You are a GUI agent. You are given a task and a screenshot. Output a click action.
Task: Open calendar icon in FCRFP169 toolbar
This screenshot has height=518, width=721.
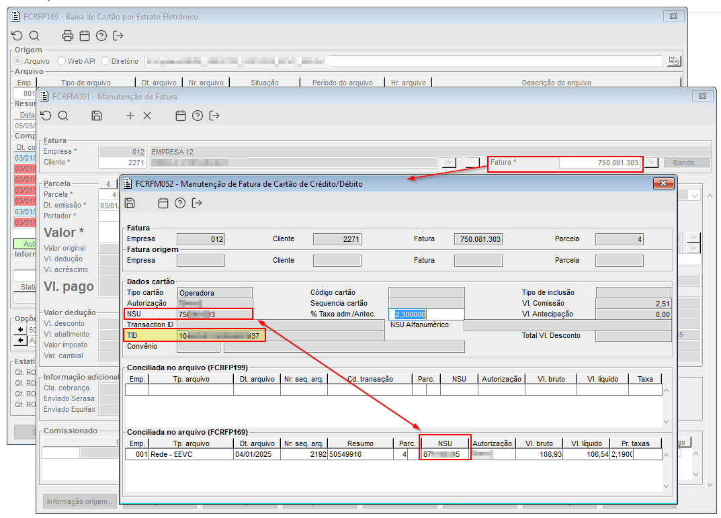click(x=85, y=36)
